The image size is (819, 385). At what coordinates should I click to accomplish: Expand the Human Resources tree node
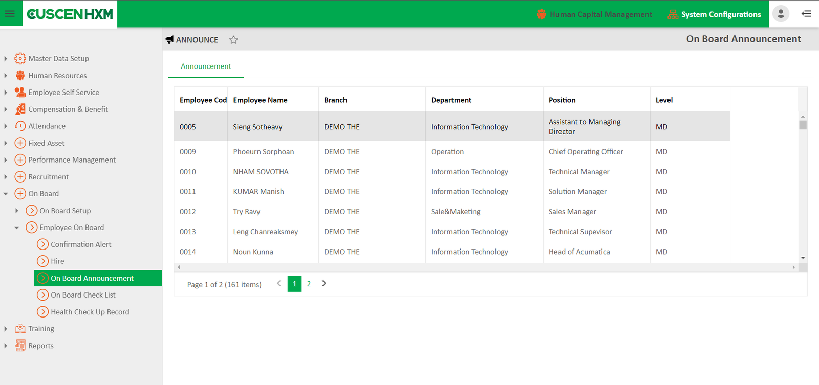[x=6, y=76]
